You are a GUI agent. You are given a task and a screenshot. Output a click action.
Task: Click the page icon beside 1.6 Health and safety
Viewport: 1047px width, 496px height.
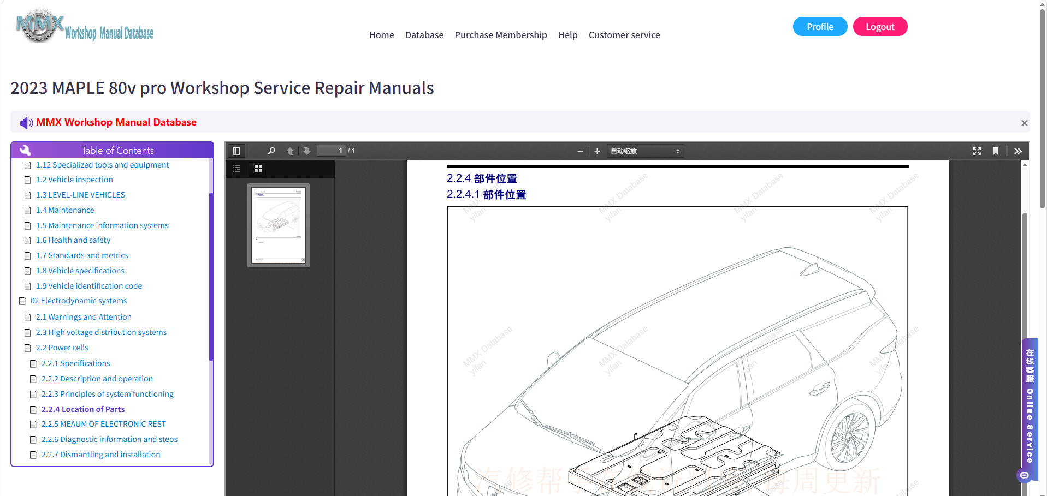click(x=27, y=241)
